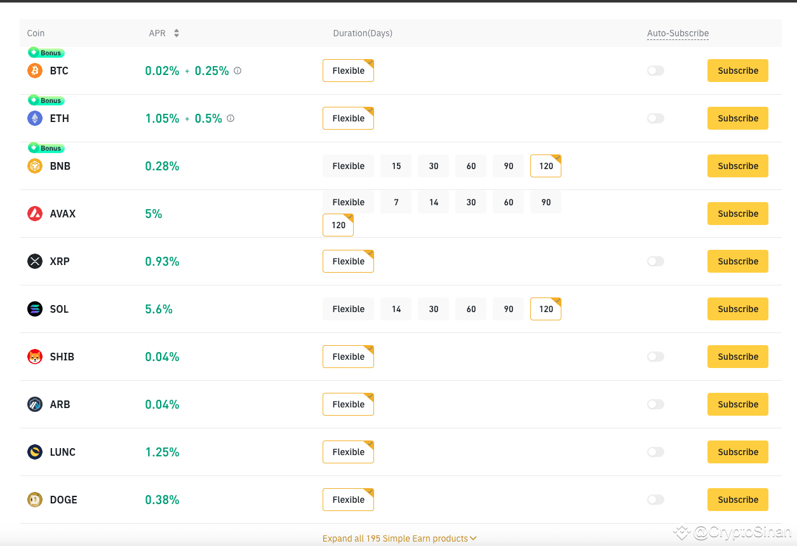Image resolution: width=797 pixels, height=546 pixels.
Task: Open the info tooltip beside ETH's bonus APR
Action: point(229,118)
